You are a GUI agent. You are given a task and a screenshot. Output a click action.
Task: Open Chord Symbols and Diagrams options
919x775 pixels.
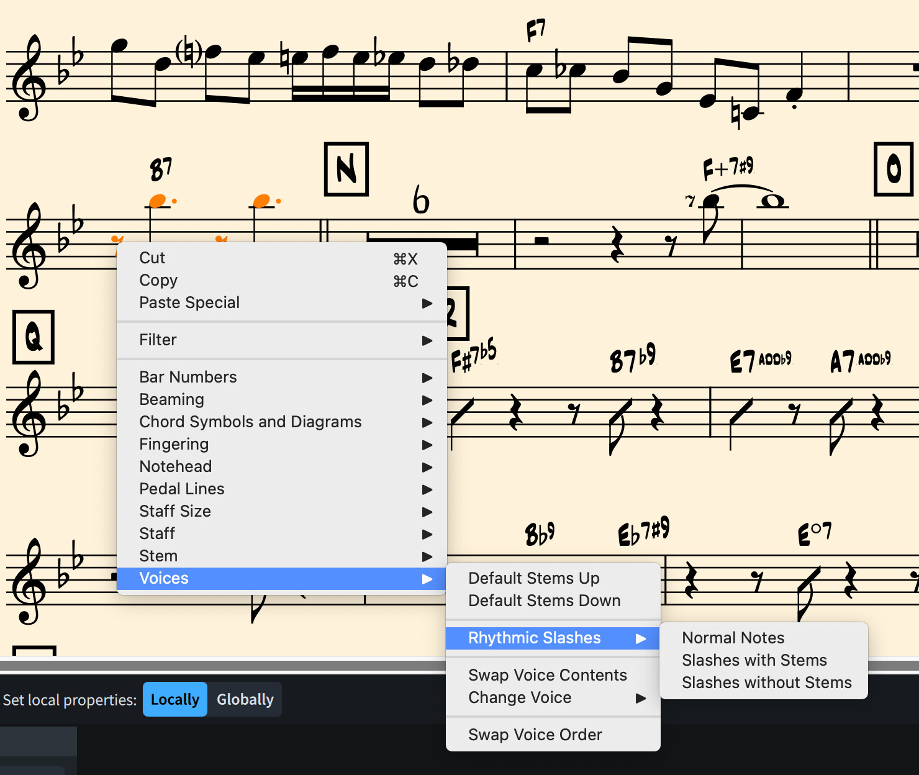250,422
